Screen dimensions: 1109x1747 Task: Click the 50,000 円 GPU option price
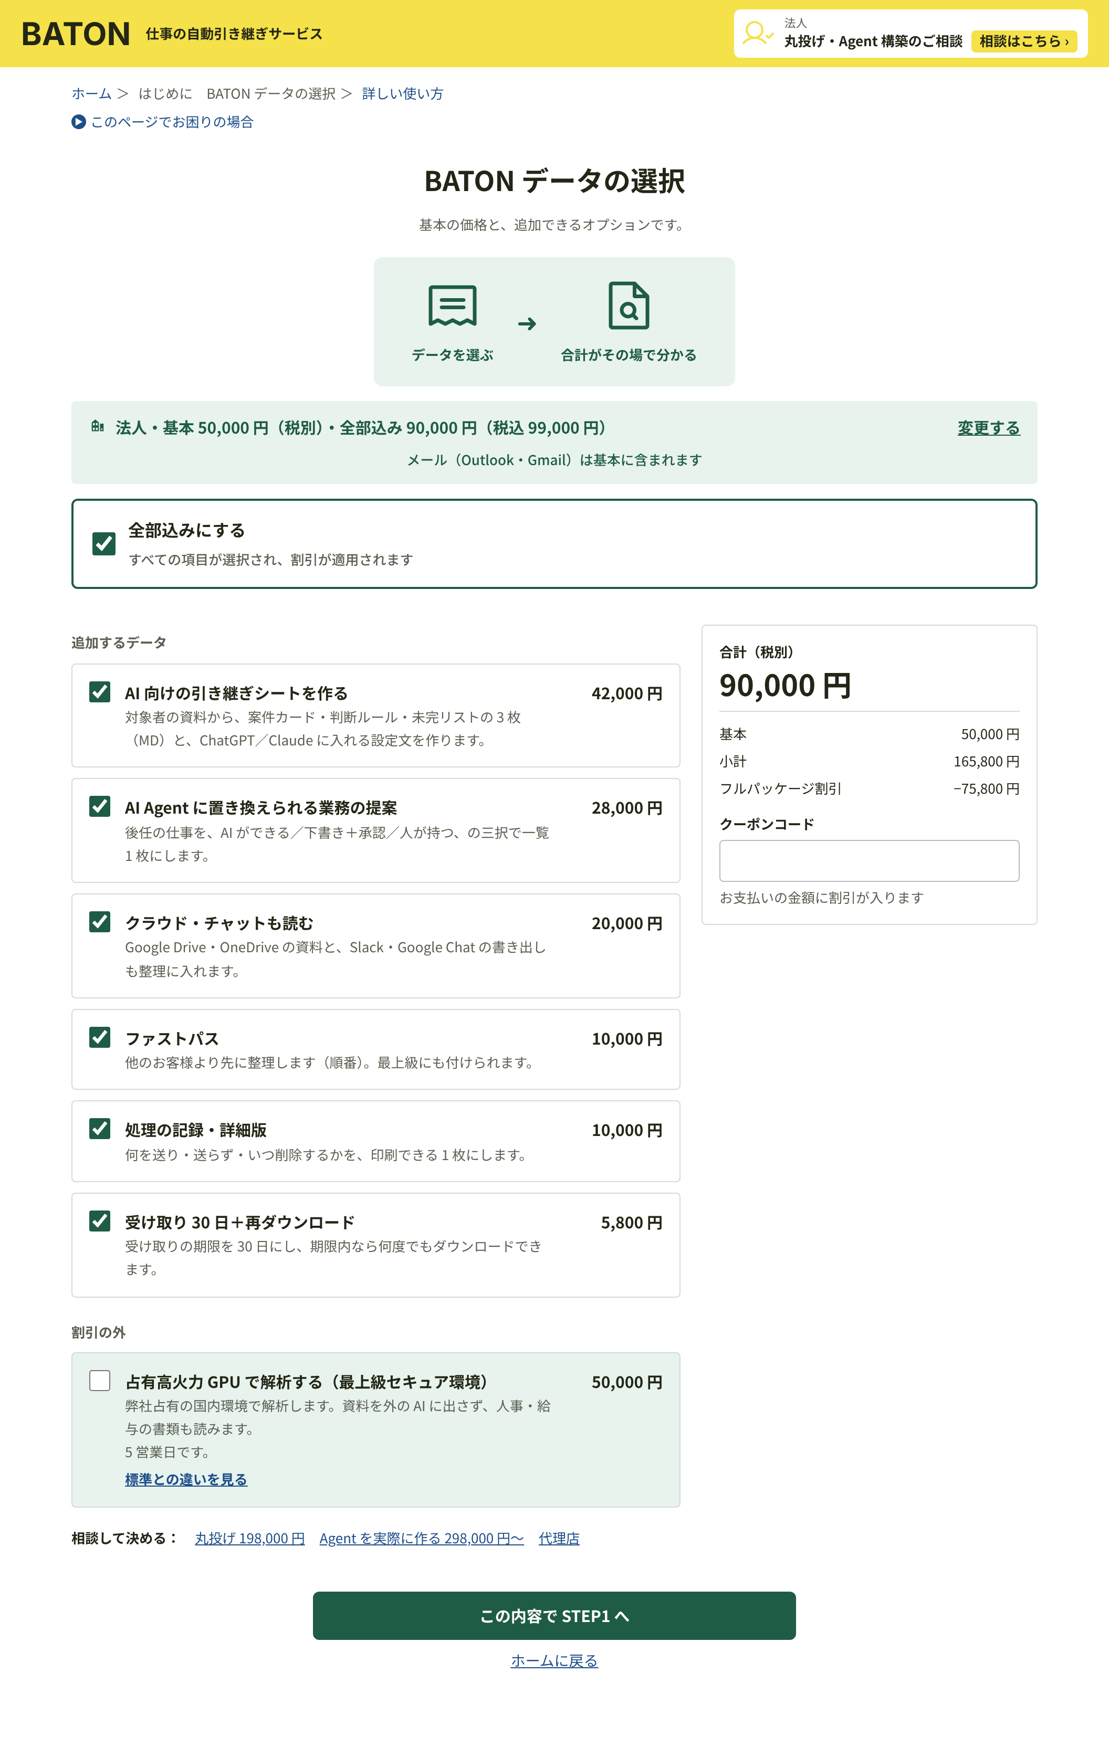[627, 1382]
